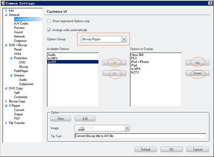214x157 pixels.
Task: Collapse the Streams subtree arrow
Action: (x=11, y=75)
